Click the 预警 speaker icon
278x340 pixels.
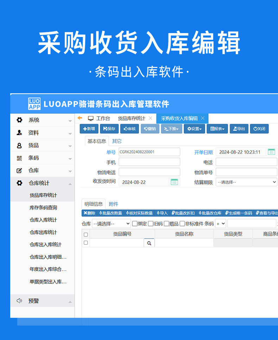(19, 301)
